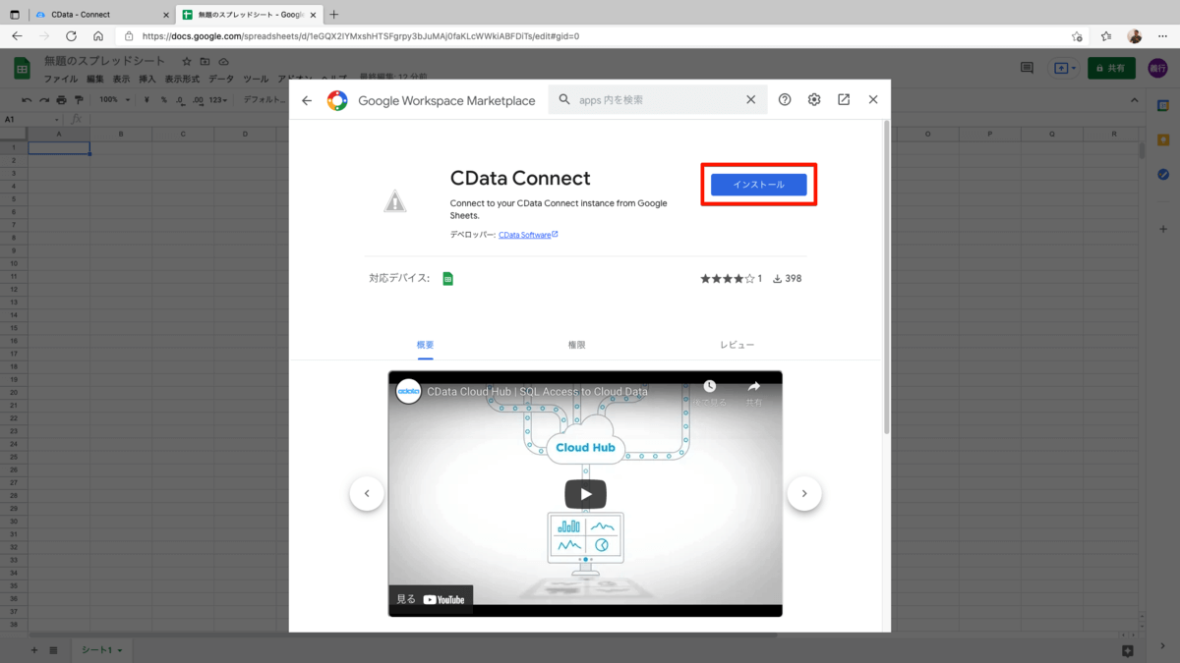Open the video title CData Cloud Hub link
1180x663 pixels.
click(537, 391)
